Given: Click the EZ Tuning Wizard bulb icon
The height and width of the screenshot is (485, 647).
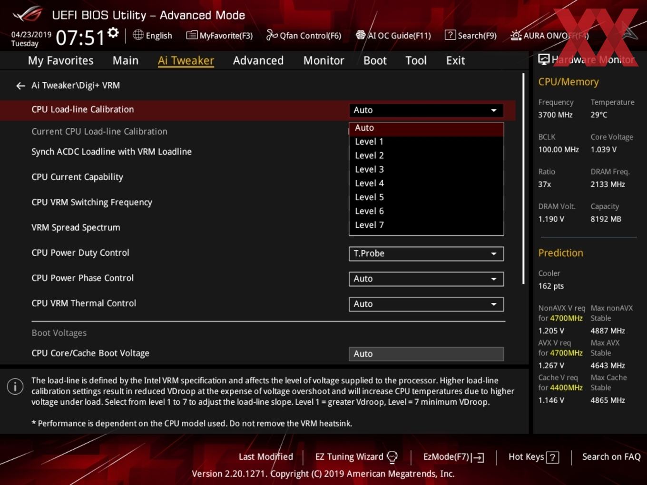Looking at the screenshot, I should pos(392,457).
